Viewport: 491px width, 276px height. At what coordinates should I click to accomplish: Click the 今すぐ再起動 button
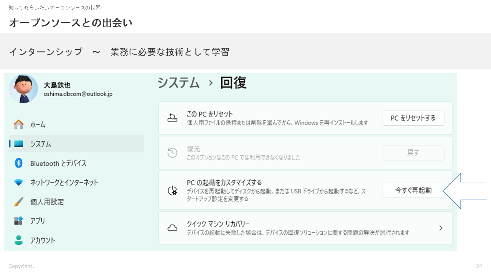(413, 191)
